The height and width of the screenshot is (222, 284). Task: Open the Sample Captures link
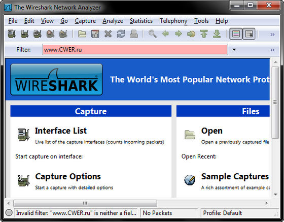click(235, 176)
